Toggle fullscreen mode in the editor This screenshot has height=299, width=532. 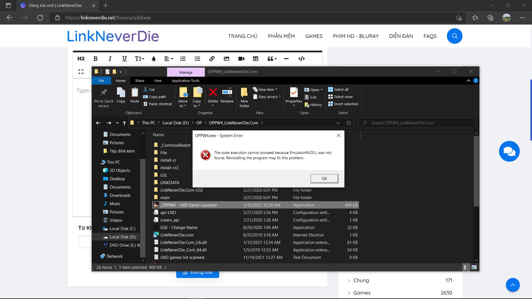tap(81, 72)
